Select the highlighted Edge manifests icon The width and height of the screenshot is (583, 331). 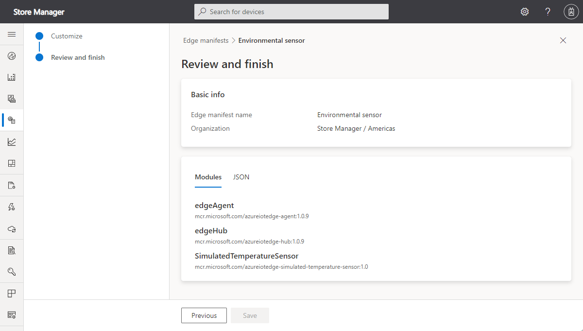[x=12, y=120]
